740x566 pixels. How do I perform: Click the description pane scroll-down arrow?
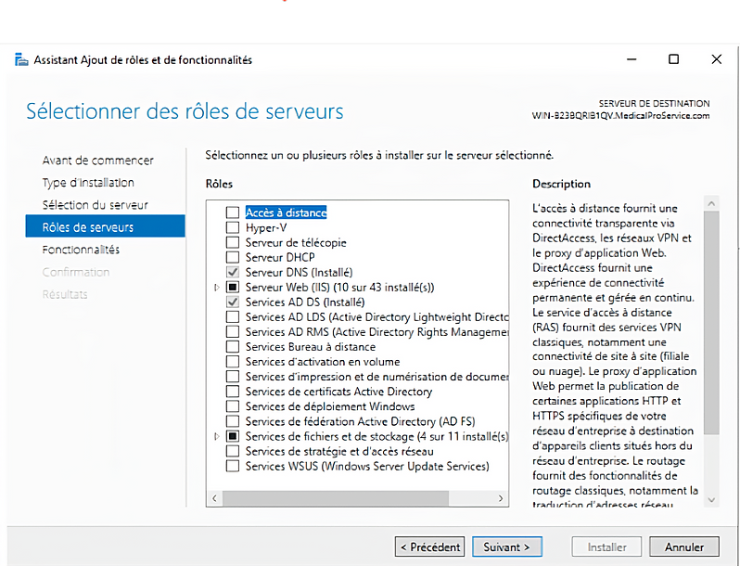[x=711, y=500]
